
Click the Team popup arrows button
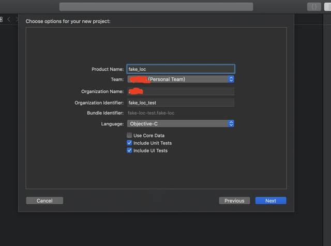[231, 79]
